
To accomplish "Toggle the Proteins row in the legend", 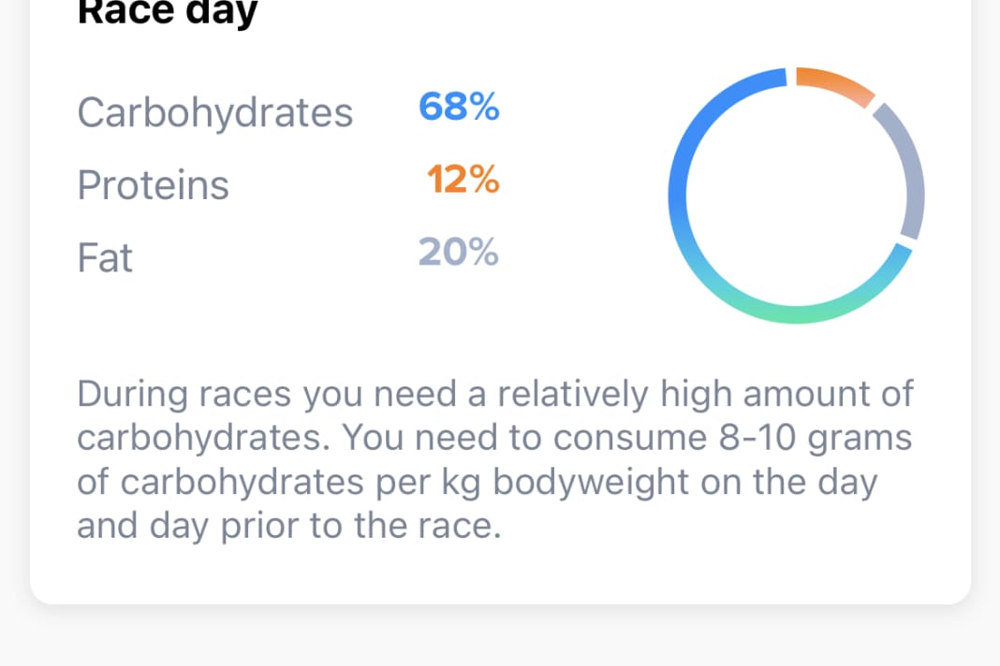I will click(x=154, y=184).
